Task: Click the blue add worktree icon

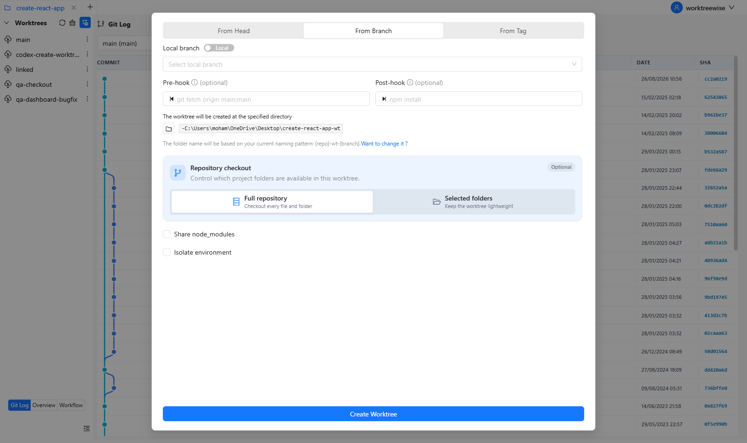Action: (85, 22)
